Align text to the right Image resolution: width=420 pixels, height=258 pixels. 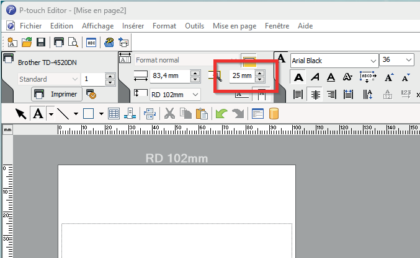[332, 94]
